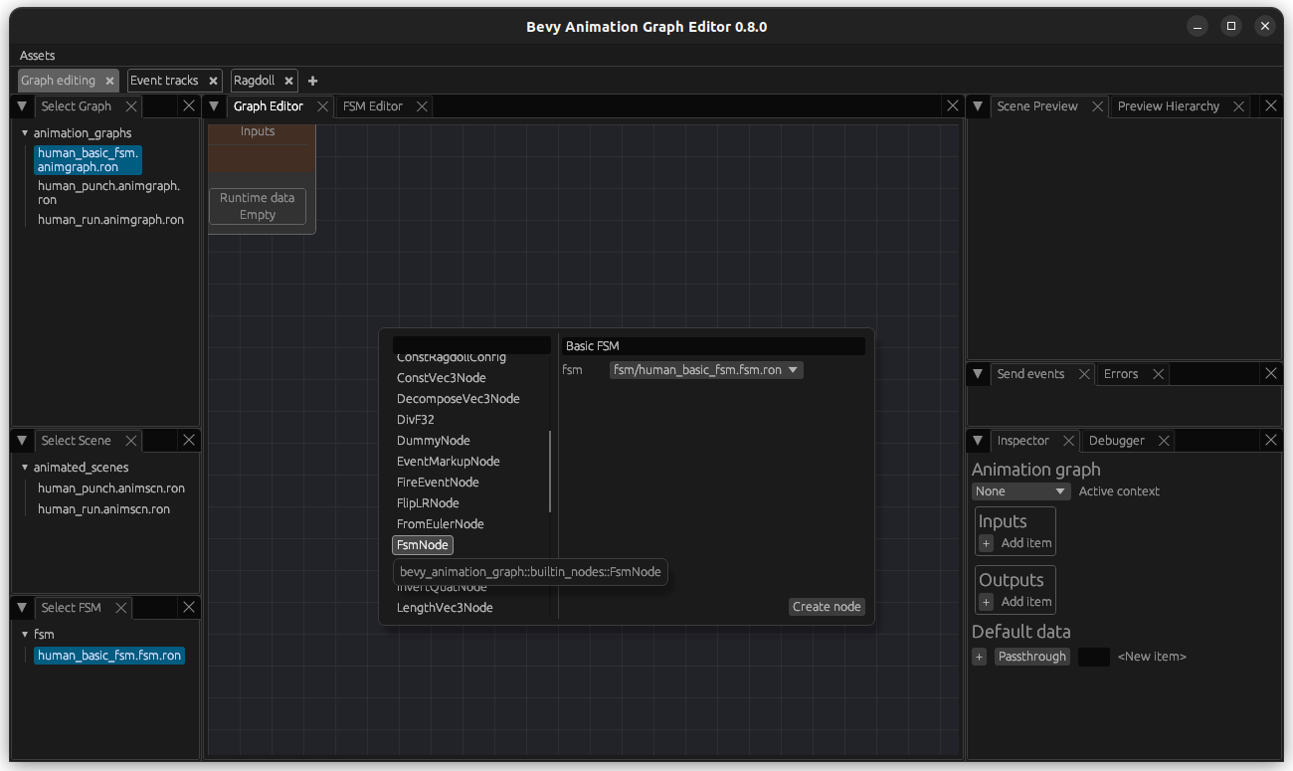Select FsmNode in the node type list
The height and width of the screenshot is (771, 1293).
click(422, 544)
